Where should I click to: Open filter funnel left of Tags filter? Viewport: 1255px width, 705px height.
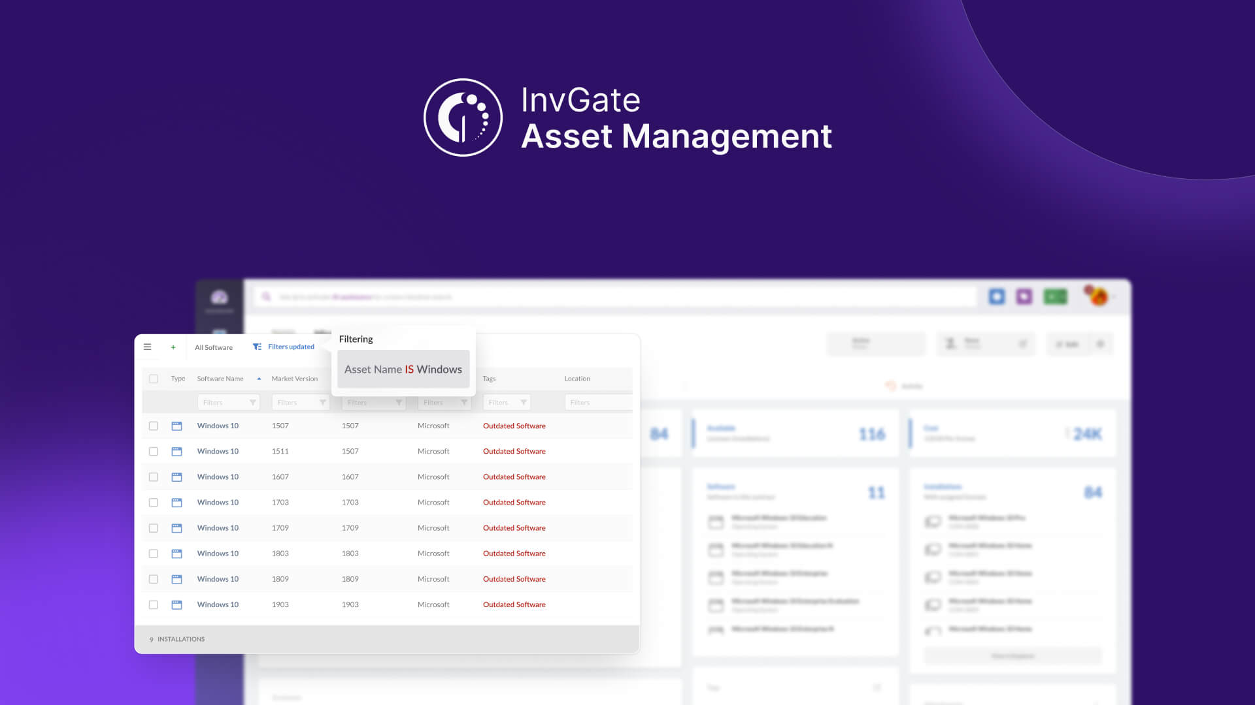point(464,403)
